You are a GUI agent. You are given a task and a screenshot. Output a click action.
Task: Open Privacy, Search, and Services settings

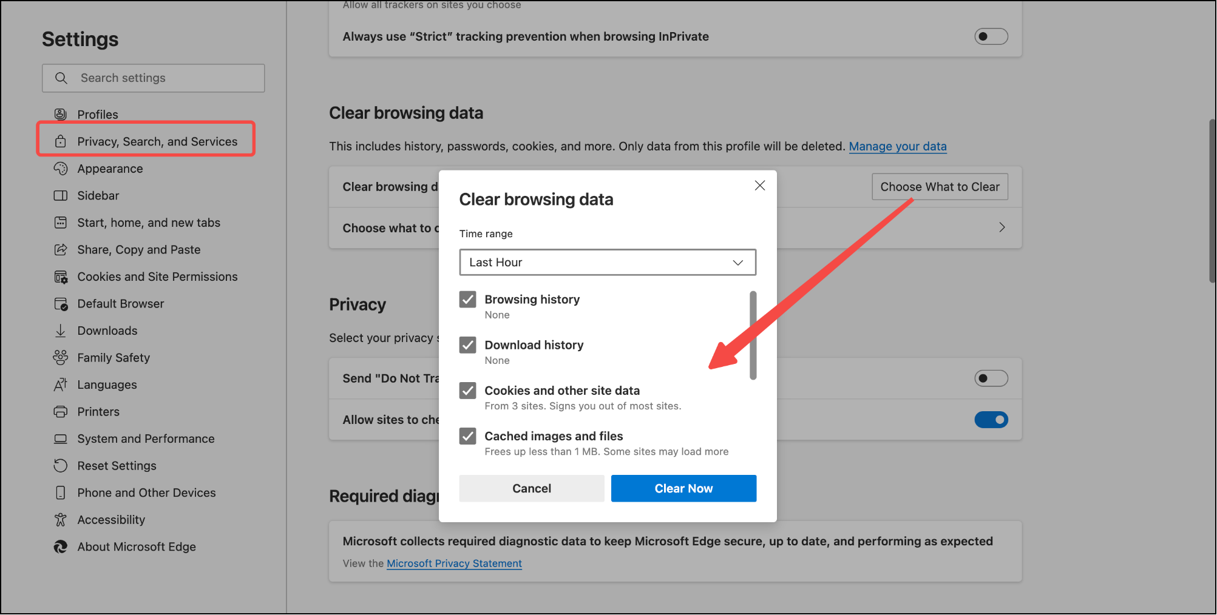(x=157, y=141)
